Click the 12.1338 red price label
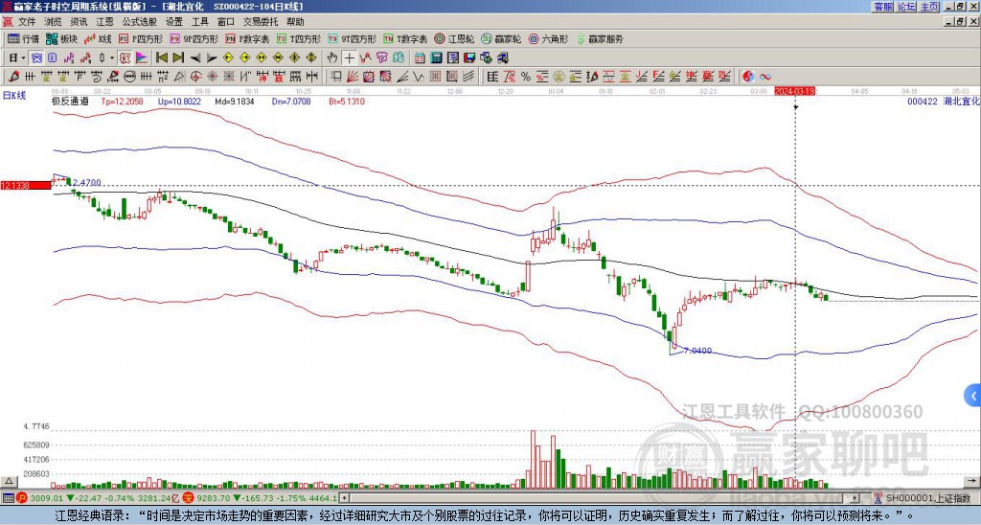This screenshot has width=981, height=525. 26,185
